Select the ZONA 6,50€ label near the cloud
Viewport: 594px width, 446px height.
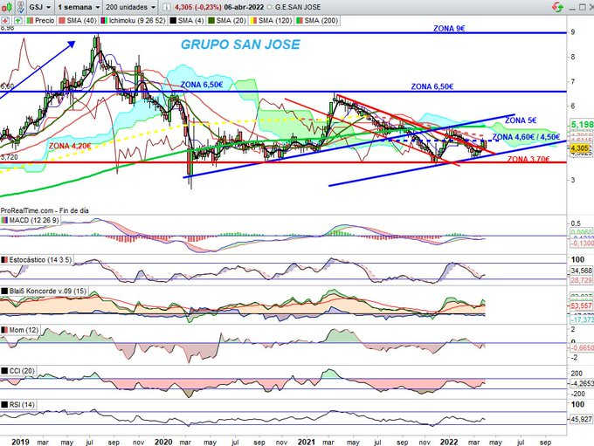click(x=202, y=85)
